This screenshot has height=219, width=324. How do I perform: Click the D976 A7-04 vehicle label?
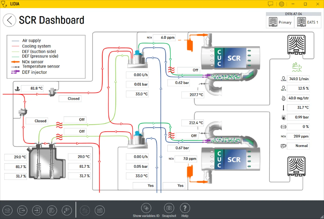pyautogui.click(x=294, y=14)
